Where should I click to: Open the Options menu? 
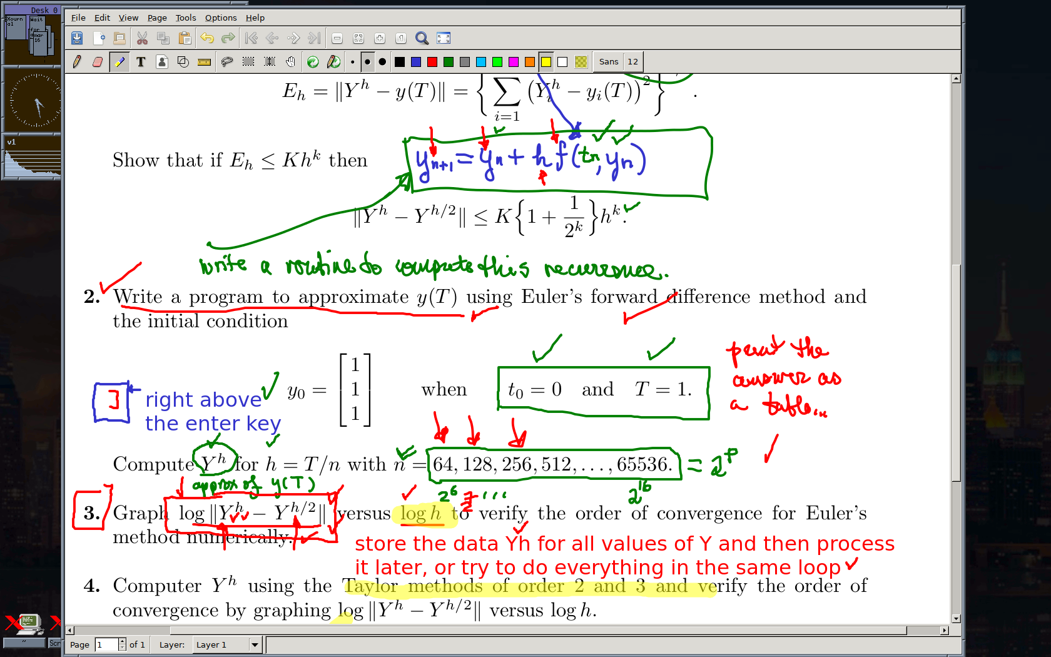point(220,18)
